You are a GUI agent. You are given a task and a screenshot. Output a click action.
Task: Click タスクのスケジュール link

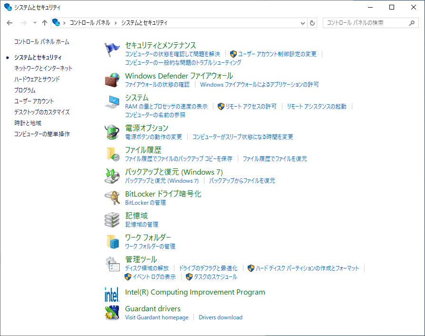pyautogui.click(x=215, y=277)
